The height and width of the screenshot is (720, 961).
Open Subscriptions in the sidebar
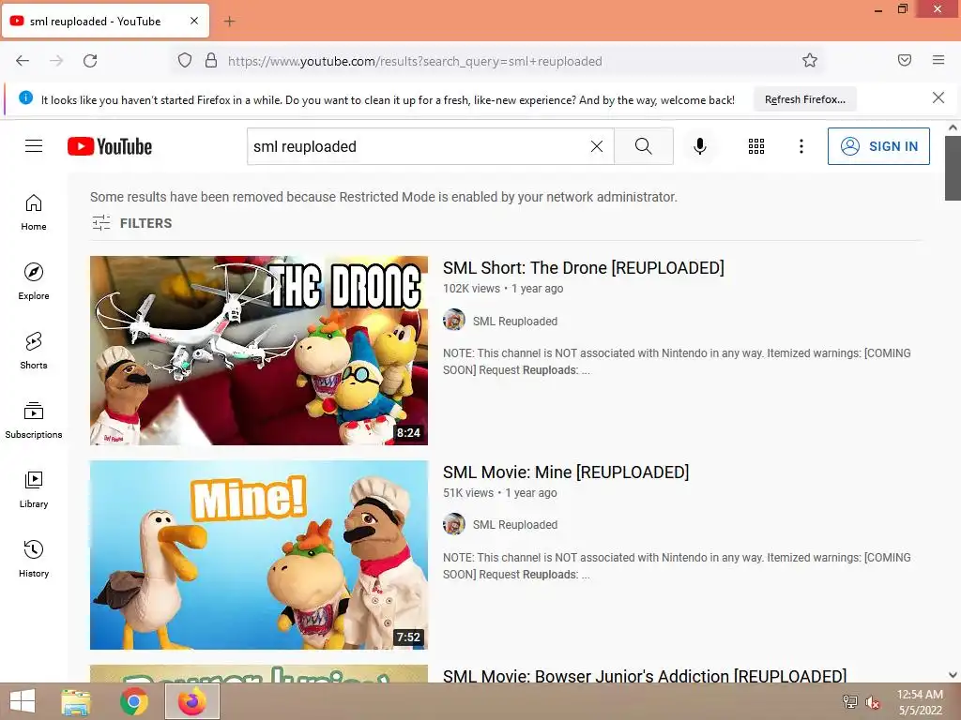[x=34, y=421]
